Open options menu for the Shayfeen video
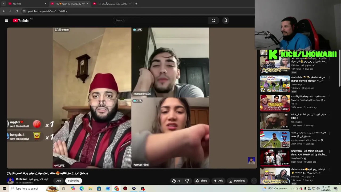341x192 pixels. (x=330, y=151)
